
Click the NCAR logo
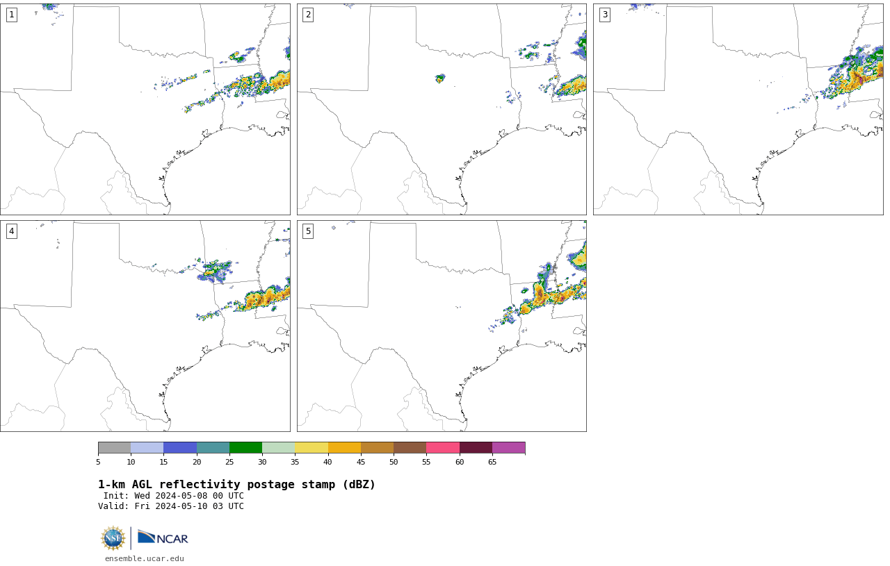click(x=163, y=538)
